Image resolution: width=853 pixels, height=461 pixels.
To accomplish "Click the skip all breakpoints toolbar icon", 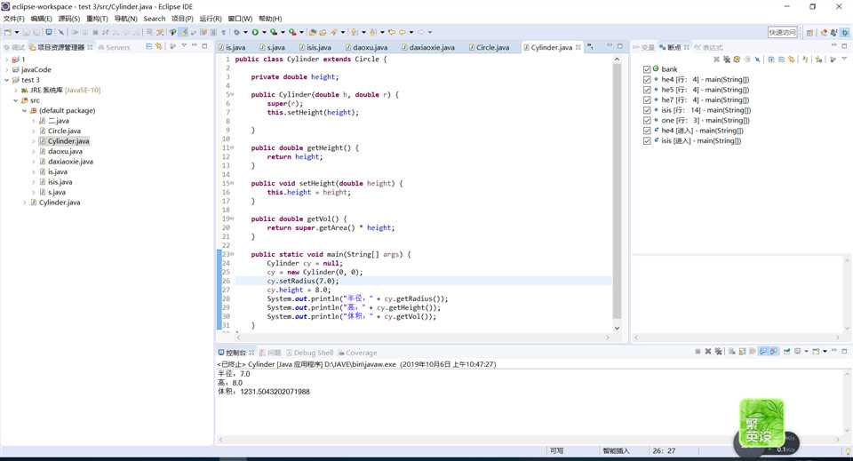I will click(60, 32).
